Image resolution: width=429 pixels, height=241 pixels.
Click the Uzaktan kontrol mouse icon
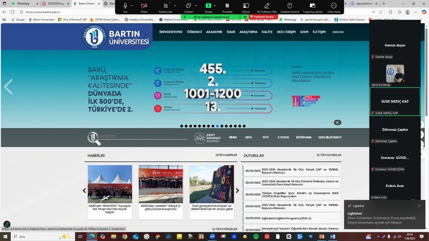coord(290,5)
